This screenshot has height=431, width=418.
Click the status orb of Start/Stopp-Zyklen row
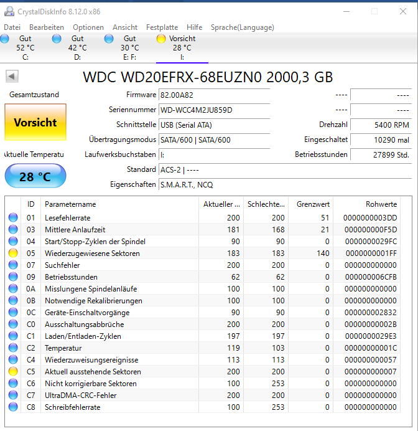pos(13,241)
